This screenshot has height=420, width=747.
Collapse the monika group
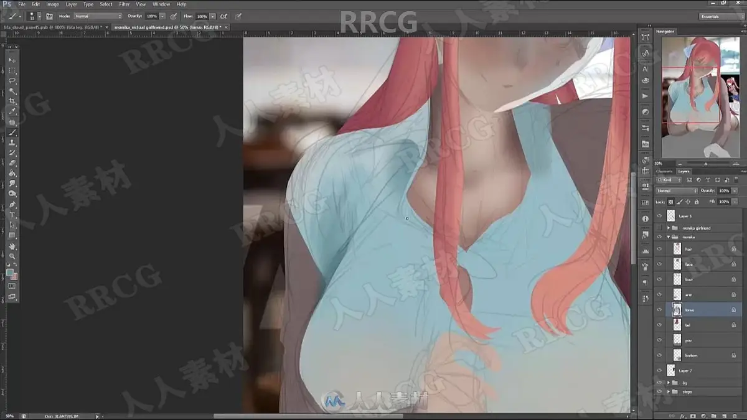[x=668, y=237]
